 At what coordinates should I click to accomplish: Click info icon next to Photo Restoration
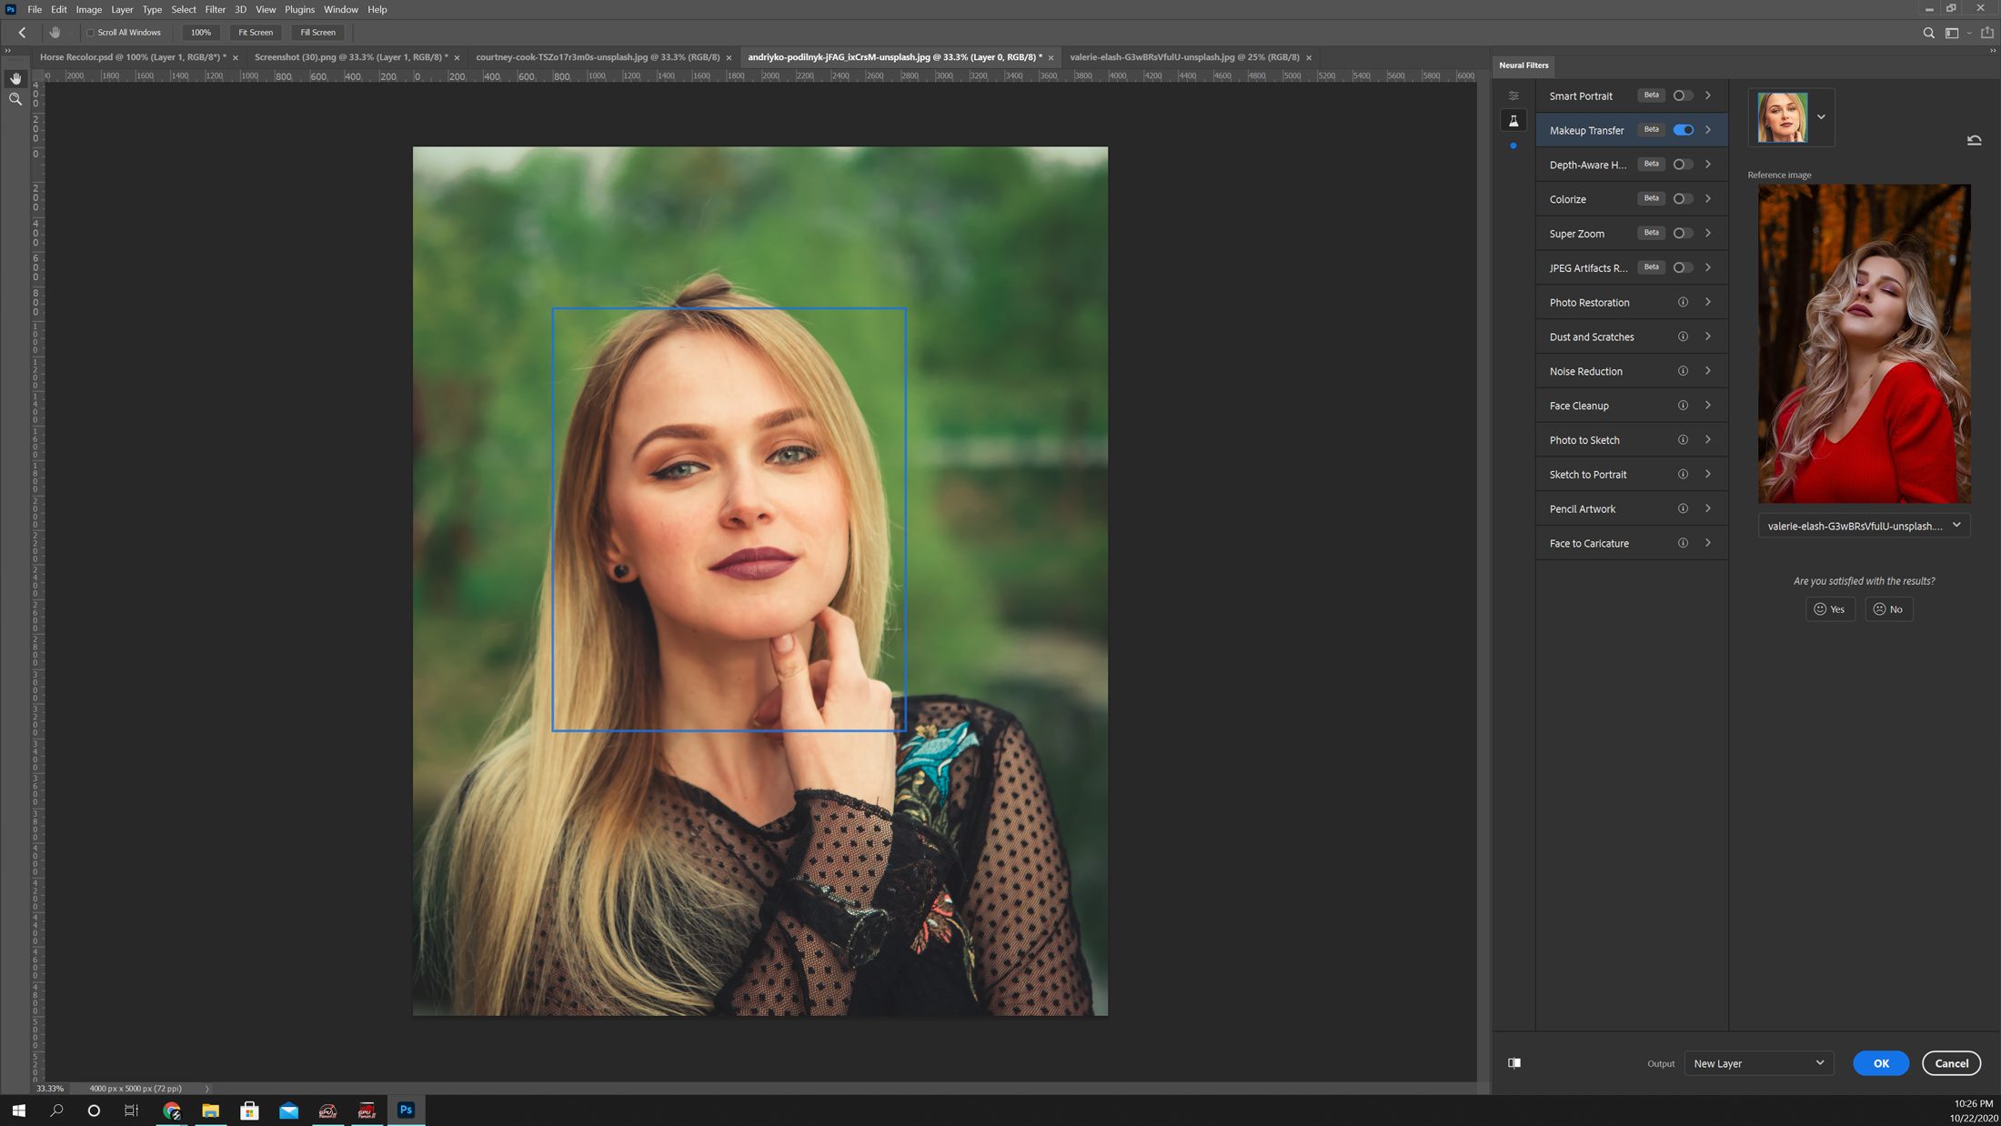1683,302
